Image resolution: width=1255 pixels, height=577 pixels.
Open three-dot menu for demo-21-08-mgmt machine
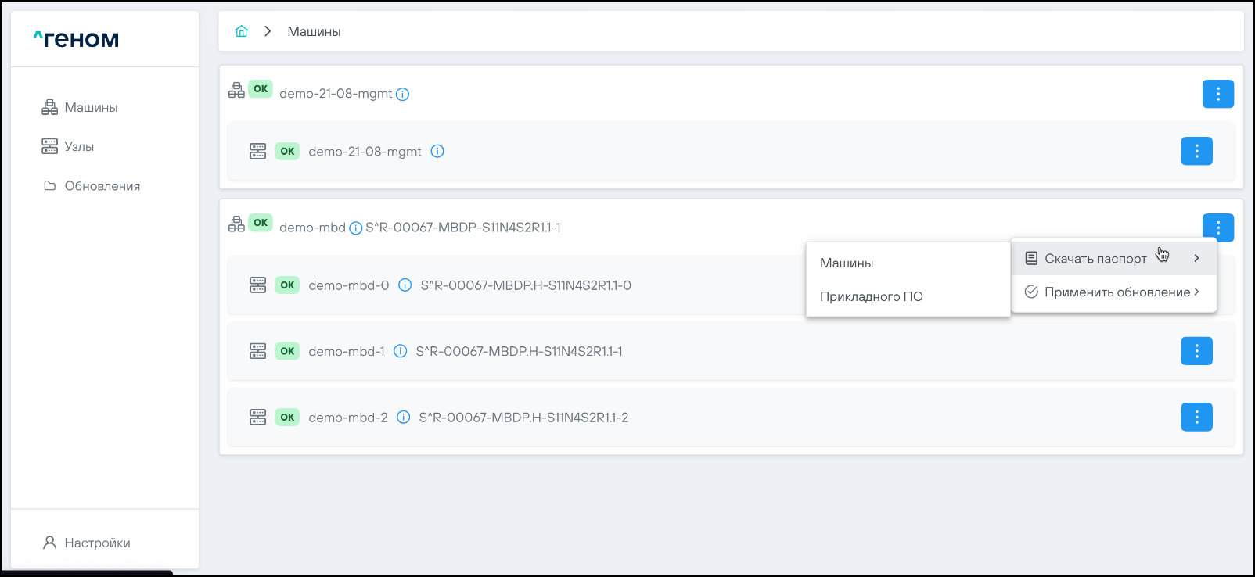(x=1217, y=94)
